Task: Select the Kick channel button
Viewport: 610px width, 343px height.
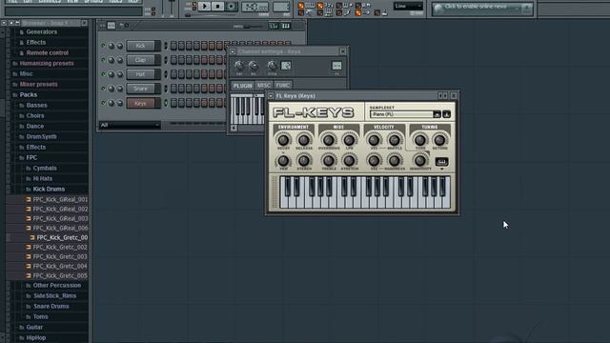Action: pyautogui.click(x=140, y=46)
